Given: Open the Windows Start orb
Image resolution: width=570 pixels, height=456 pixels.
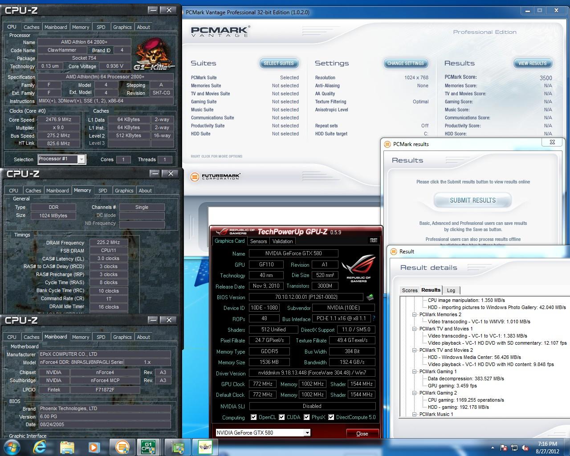Looking at the screenshot, I should pyautogui.click(x=12, y=447).
